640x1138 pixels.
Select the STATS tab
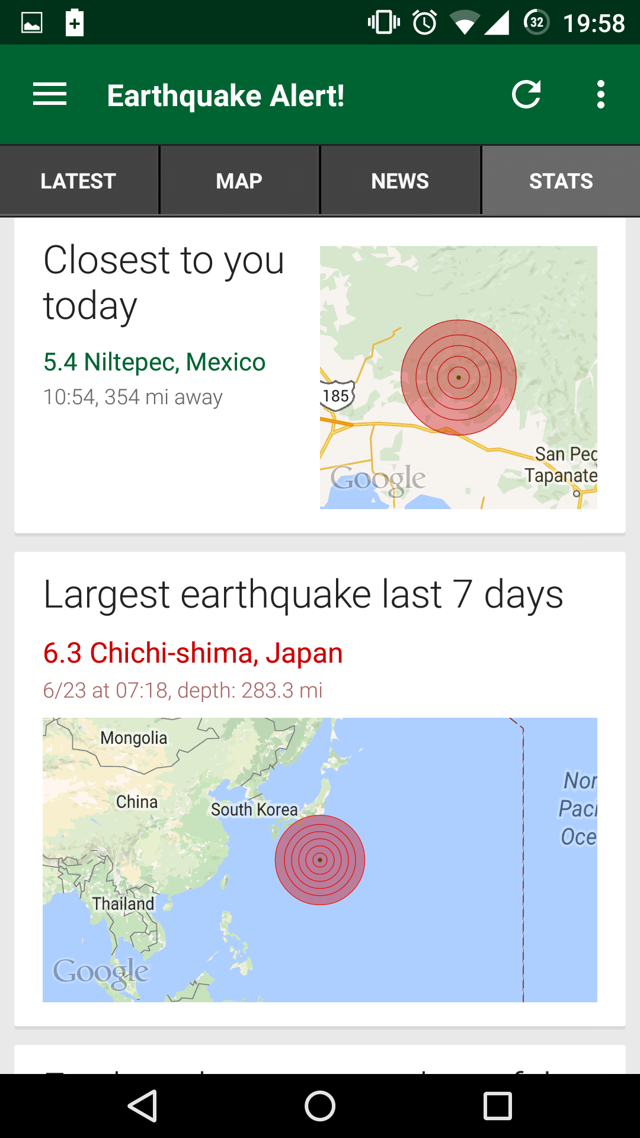[561, 181]
